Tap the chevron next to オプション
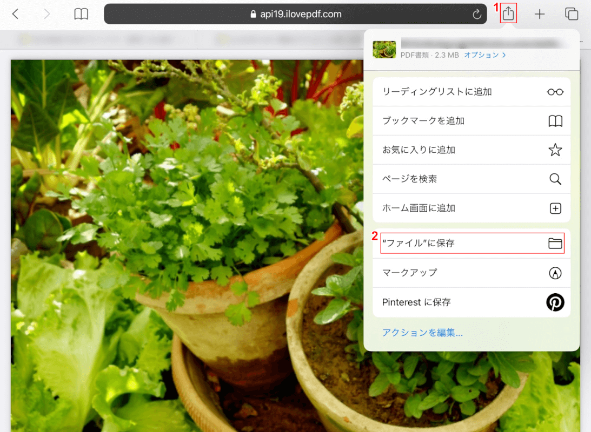This screenshot has height=432, width=591. point(504,55)
